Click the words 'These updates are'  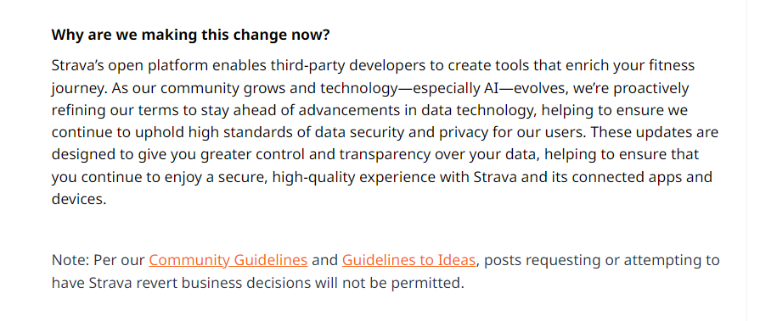[655, 132]
